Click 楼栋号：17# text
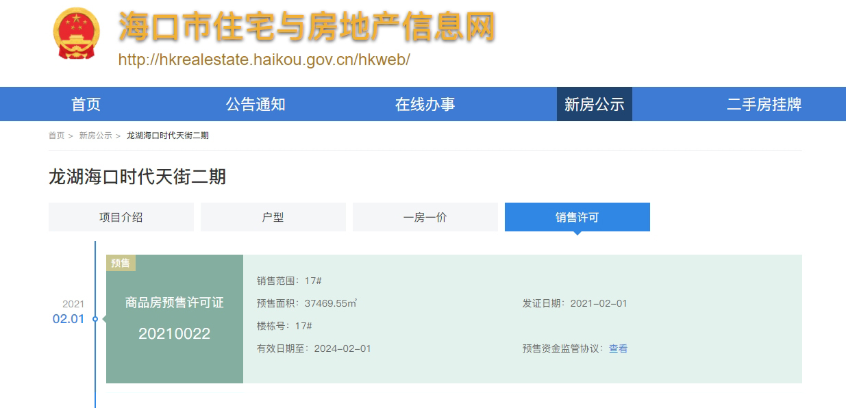This screenshot has height=408, width=846. (x=285, y=326)
